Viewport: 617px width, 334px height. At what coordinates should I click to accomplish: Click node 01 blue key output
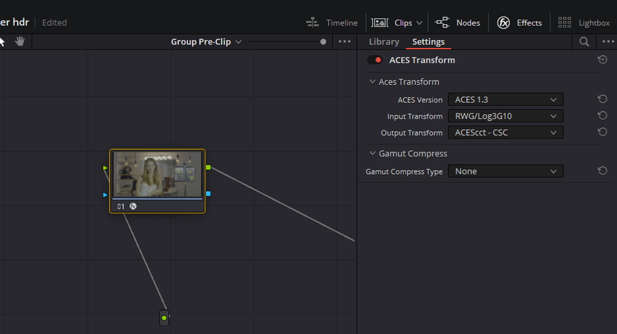click(x=208, y=194)
